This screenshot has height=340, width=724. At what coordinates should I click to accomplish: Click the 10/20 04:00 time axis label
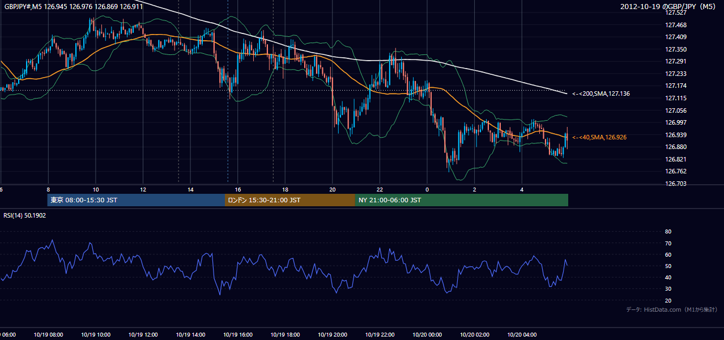pos(522,334)
